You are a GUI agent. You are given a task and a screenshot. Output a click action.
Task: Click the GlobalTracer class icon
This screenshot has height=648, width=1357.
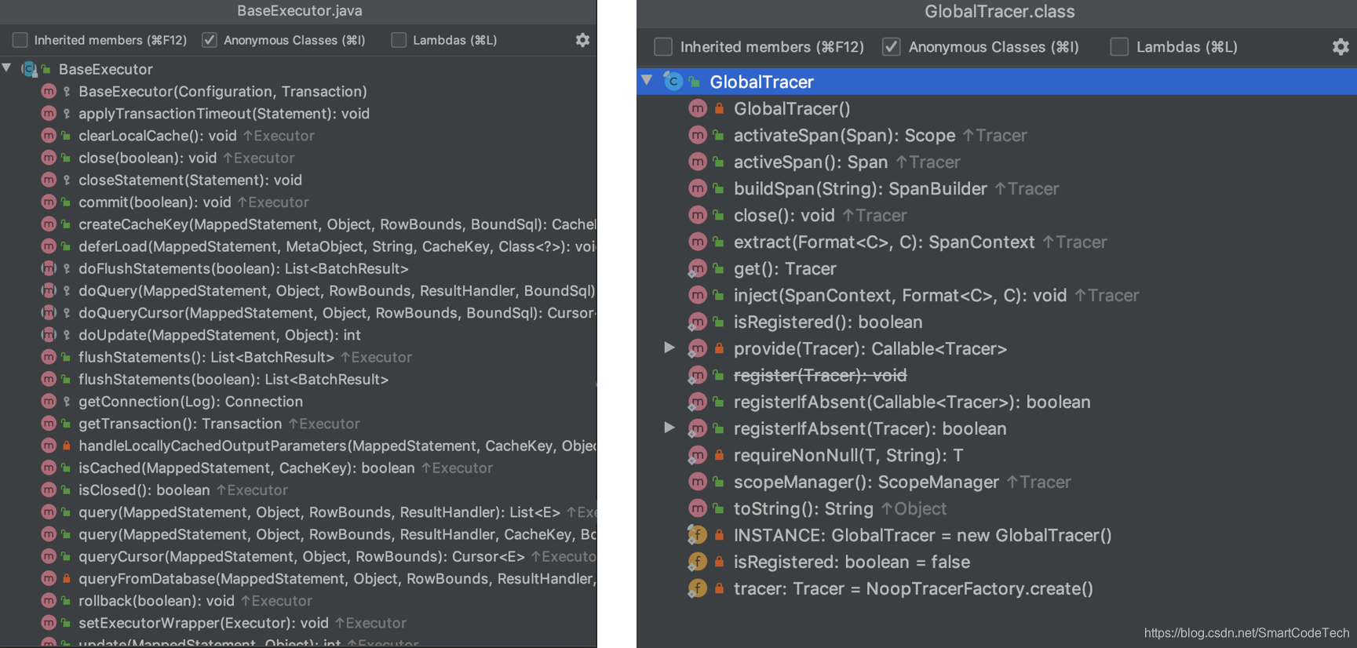pyautogui.click(x=673, y=81)
